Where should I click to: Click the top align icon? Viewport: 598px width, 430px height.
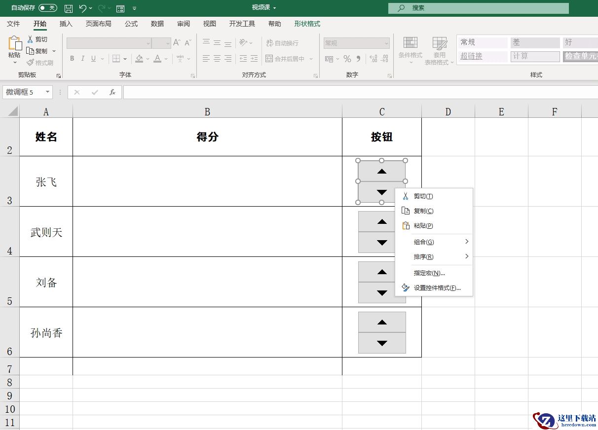click(x=206, y=43)
